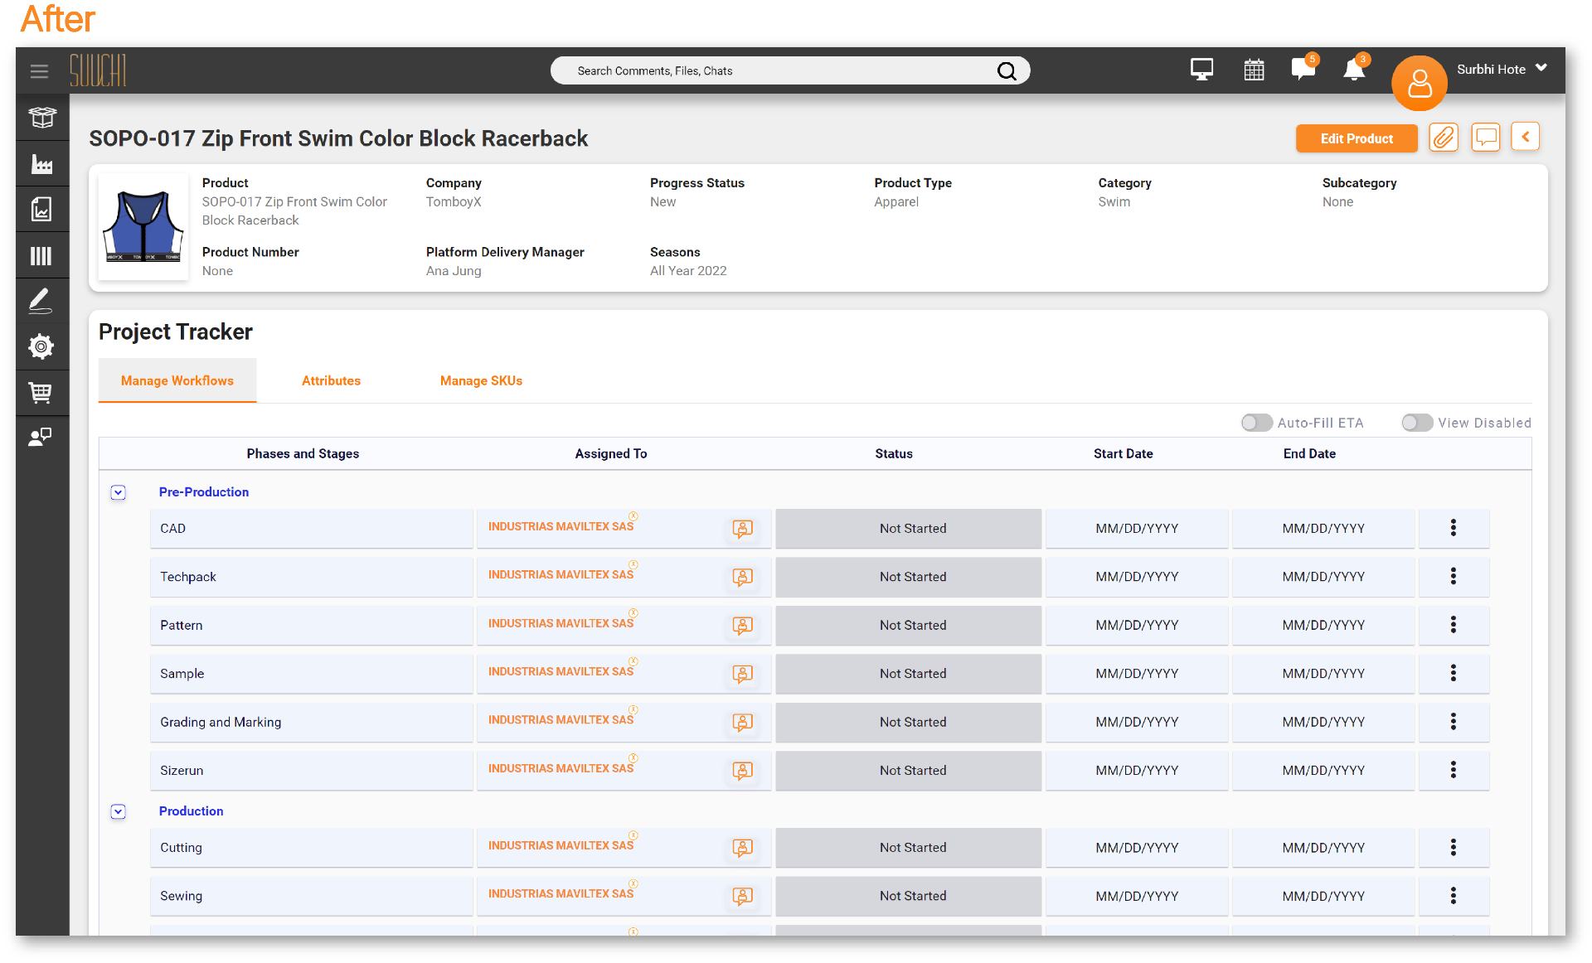Click assignee chat icon in Sample row
Screen dimensions: 1592x963
(x=743, y=674)
